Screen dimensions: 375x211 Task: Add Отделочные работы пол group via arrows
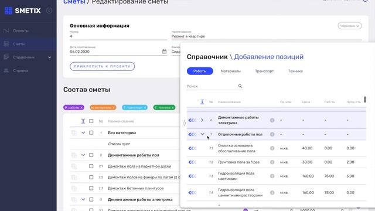coord(192,134)
